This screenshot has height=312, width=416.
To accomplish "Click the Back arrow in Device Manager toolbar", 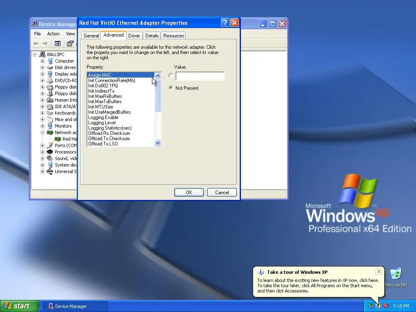I will click(36, 43).
